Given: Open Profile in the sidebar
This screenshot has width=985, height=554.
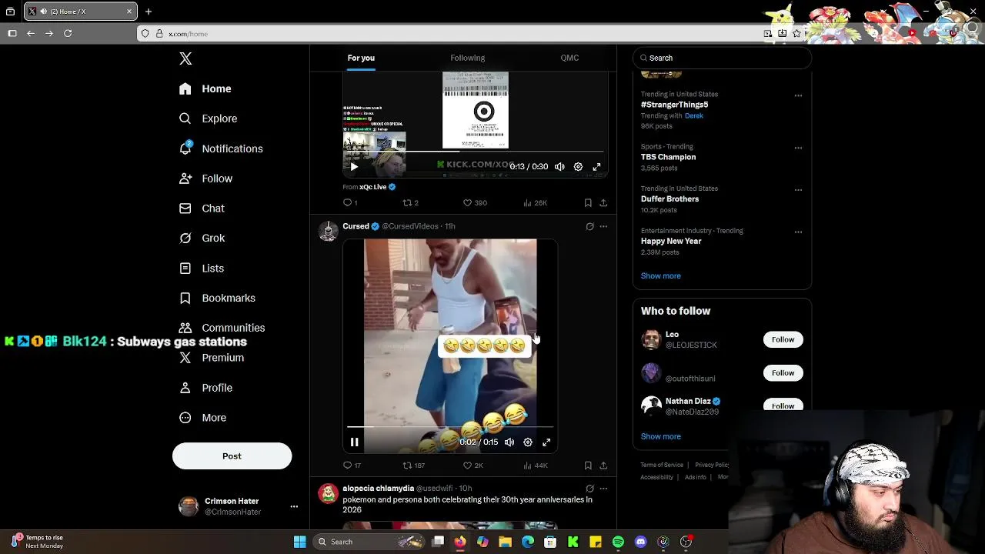Looking at the screenshot, I should point(205,388).
